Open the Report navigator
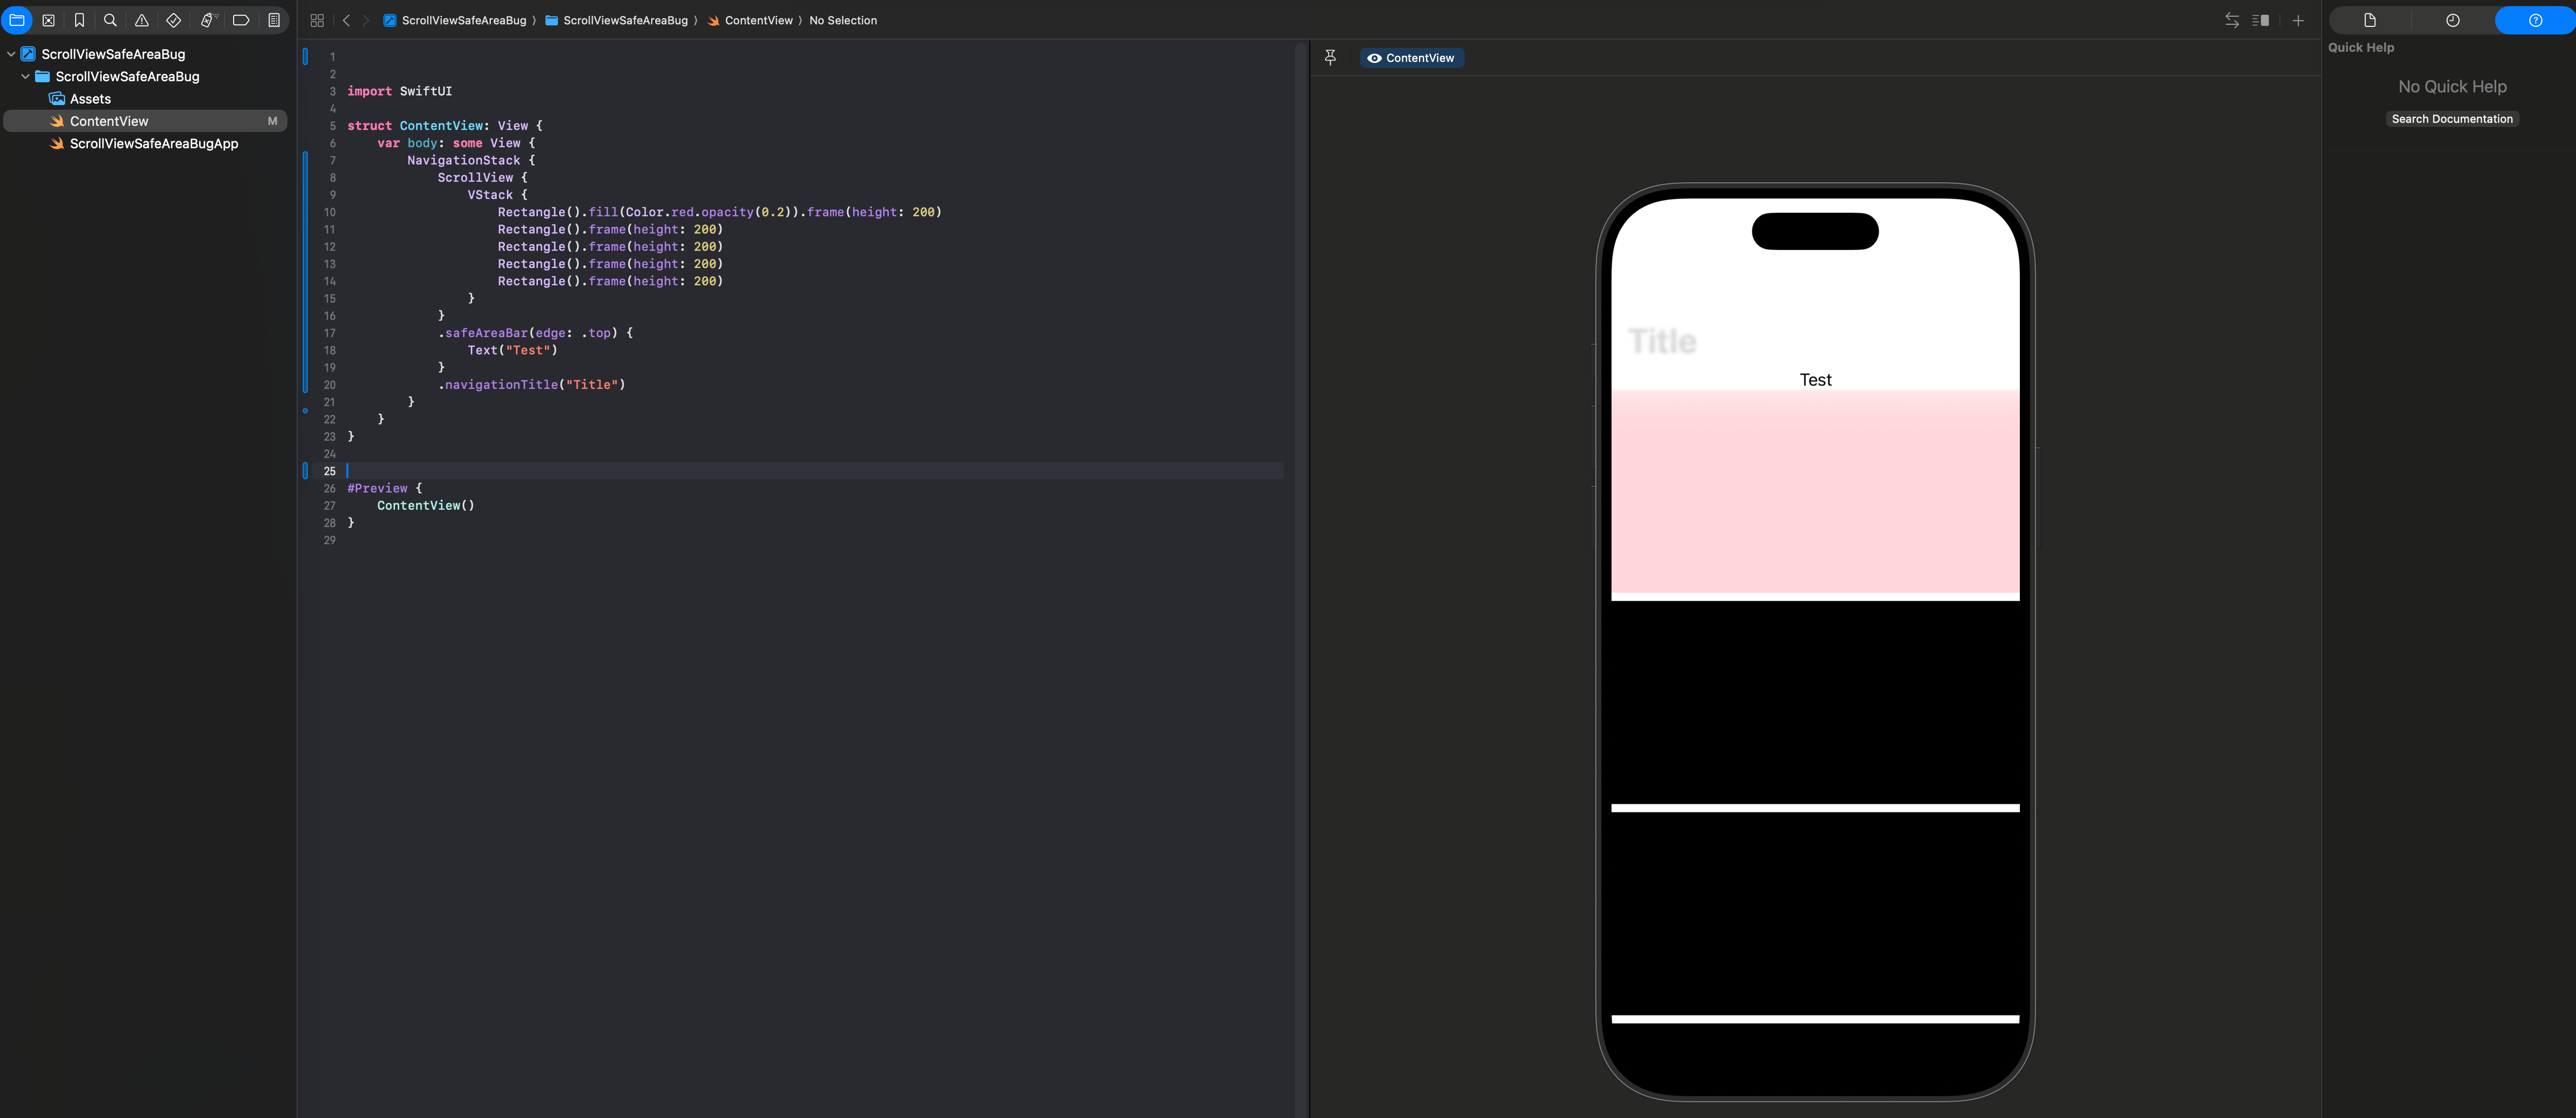 click(273, 20)
